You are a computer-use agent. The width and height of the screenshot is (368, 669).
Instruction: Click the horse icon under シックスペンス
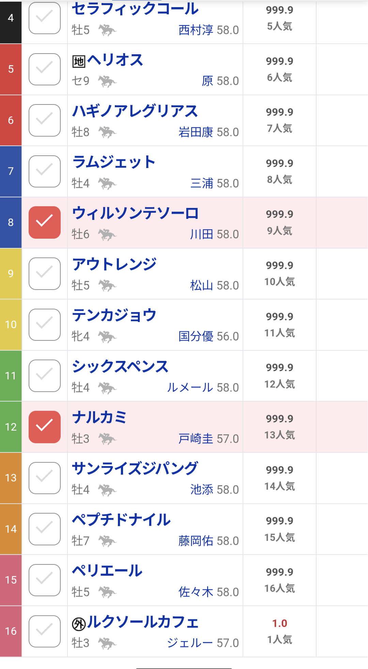[x=107, y=388]
